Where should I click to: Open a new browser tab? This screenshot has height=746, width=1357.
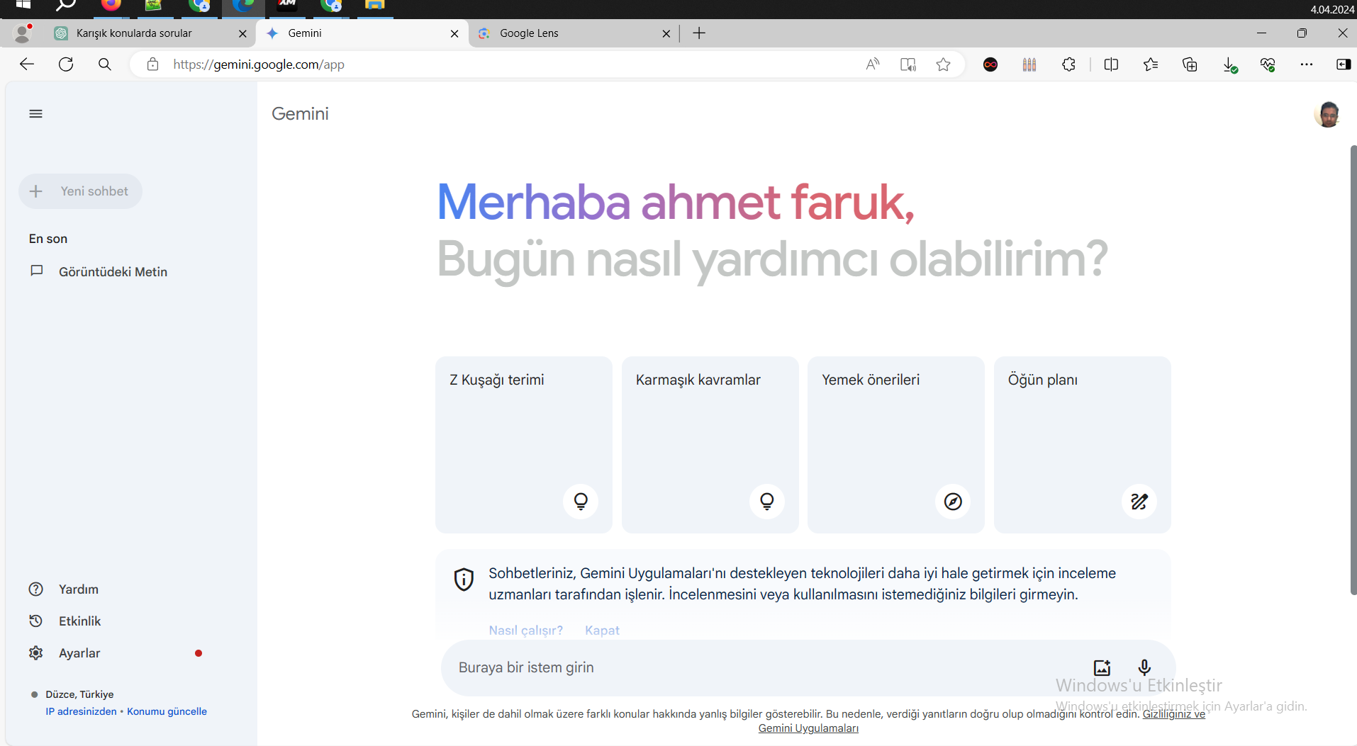699,33
